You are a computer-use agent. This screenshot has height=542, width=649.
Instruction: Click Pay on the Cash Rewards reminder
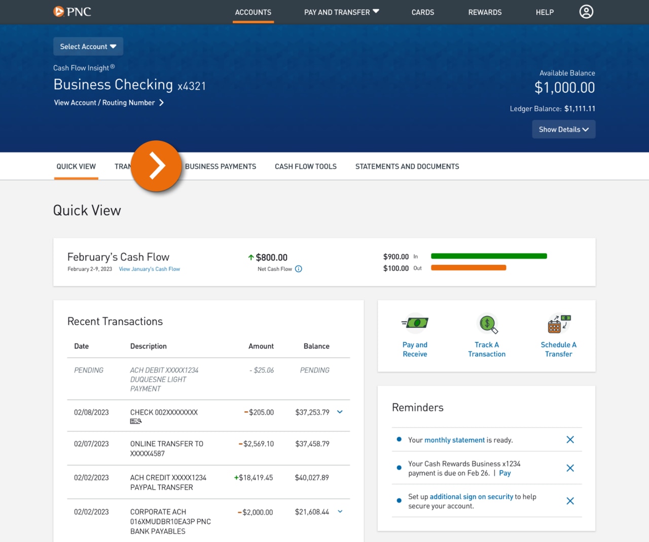pyautogui.click(x=504, y=473)
